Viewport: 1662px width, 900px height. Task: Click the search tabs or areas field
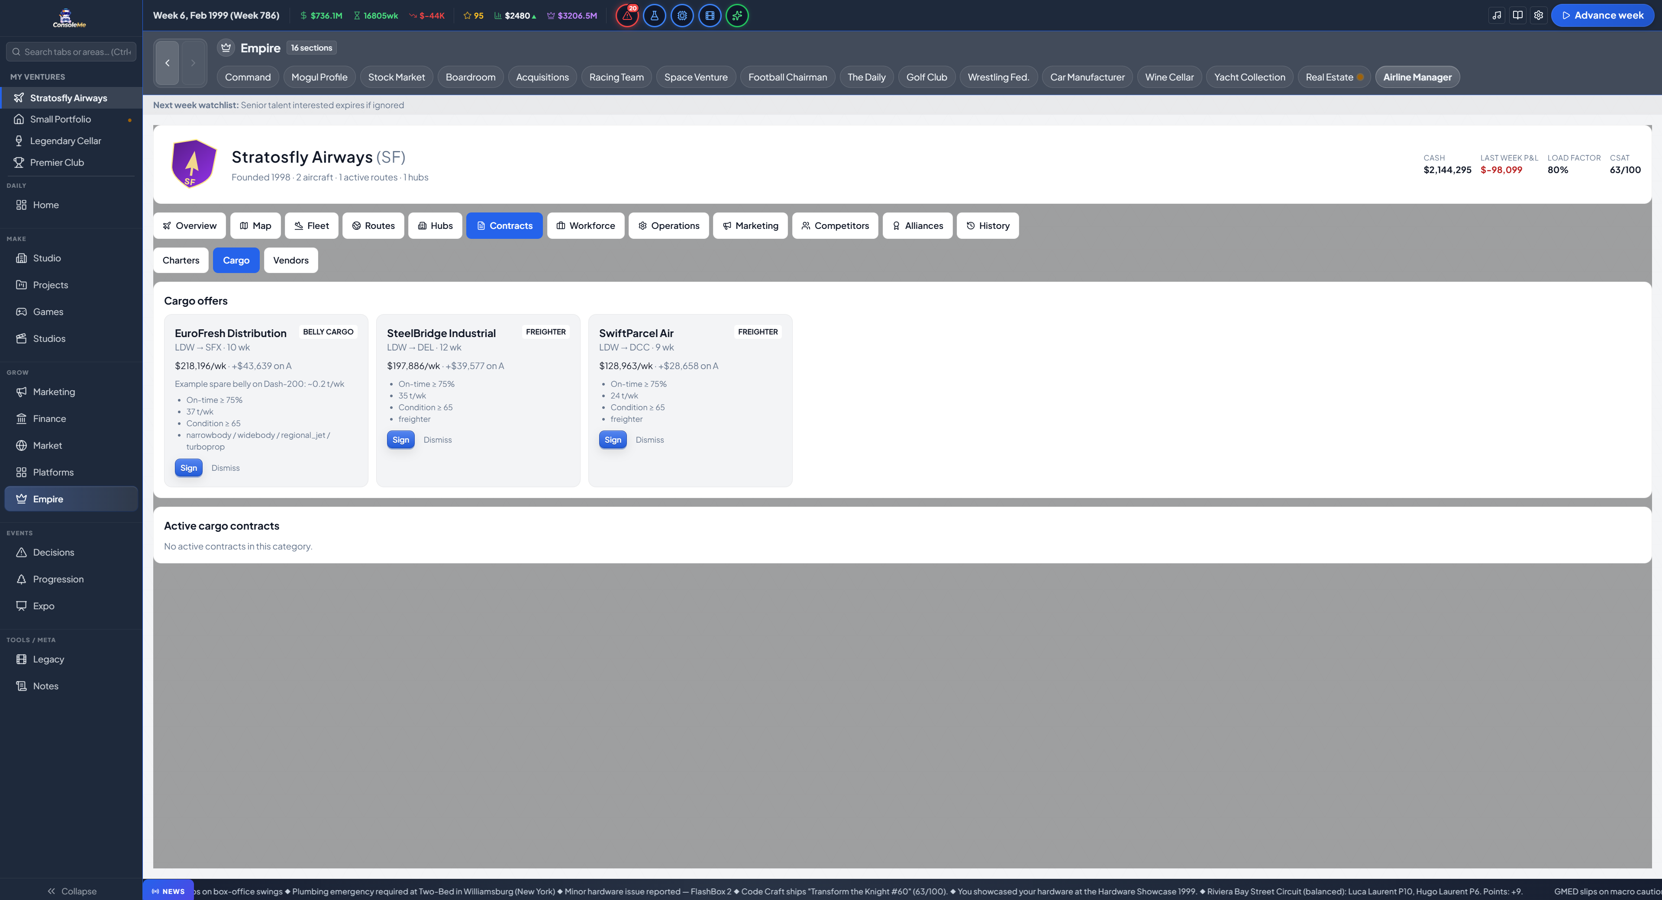pos(71,52)
